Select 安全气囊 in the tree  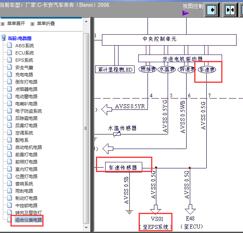pos(24,67)
